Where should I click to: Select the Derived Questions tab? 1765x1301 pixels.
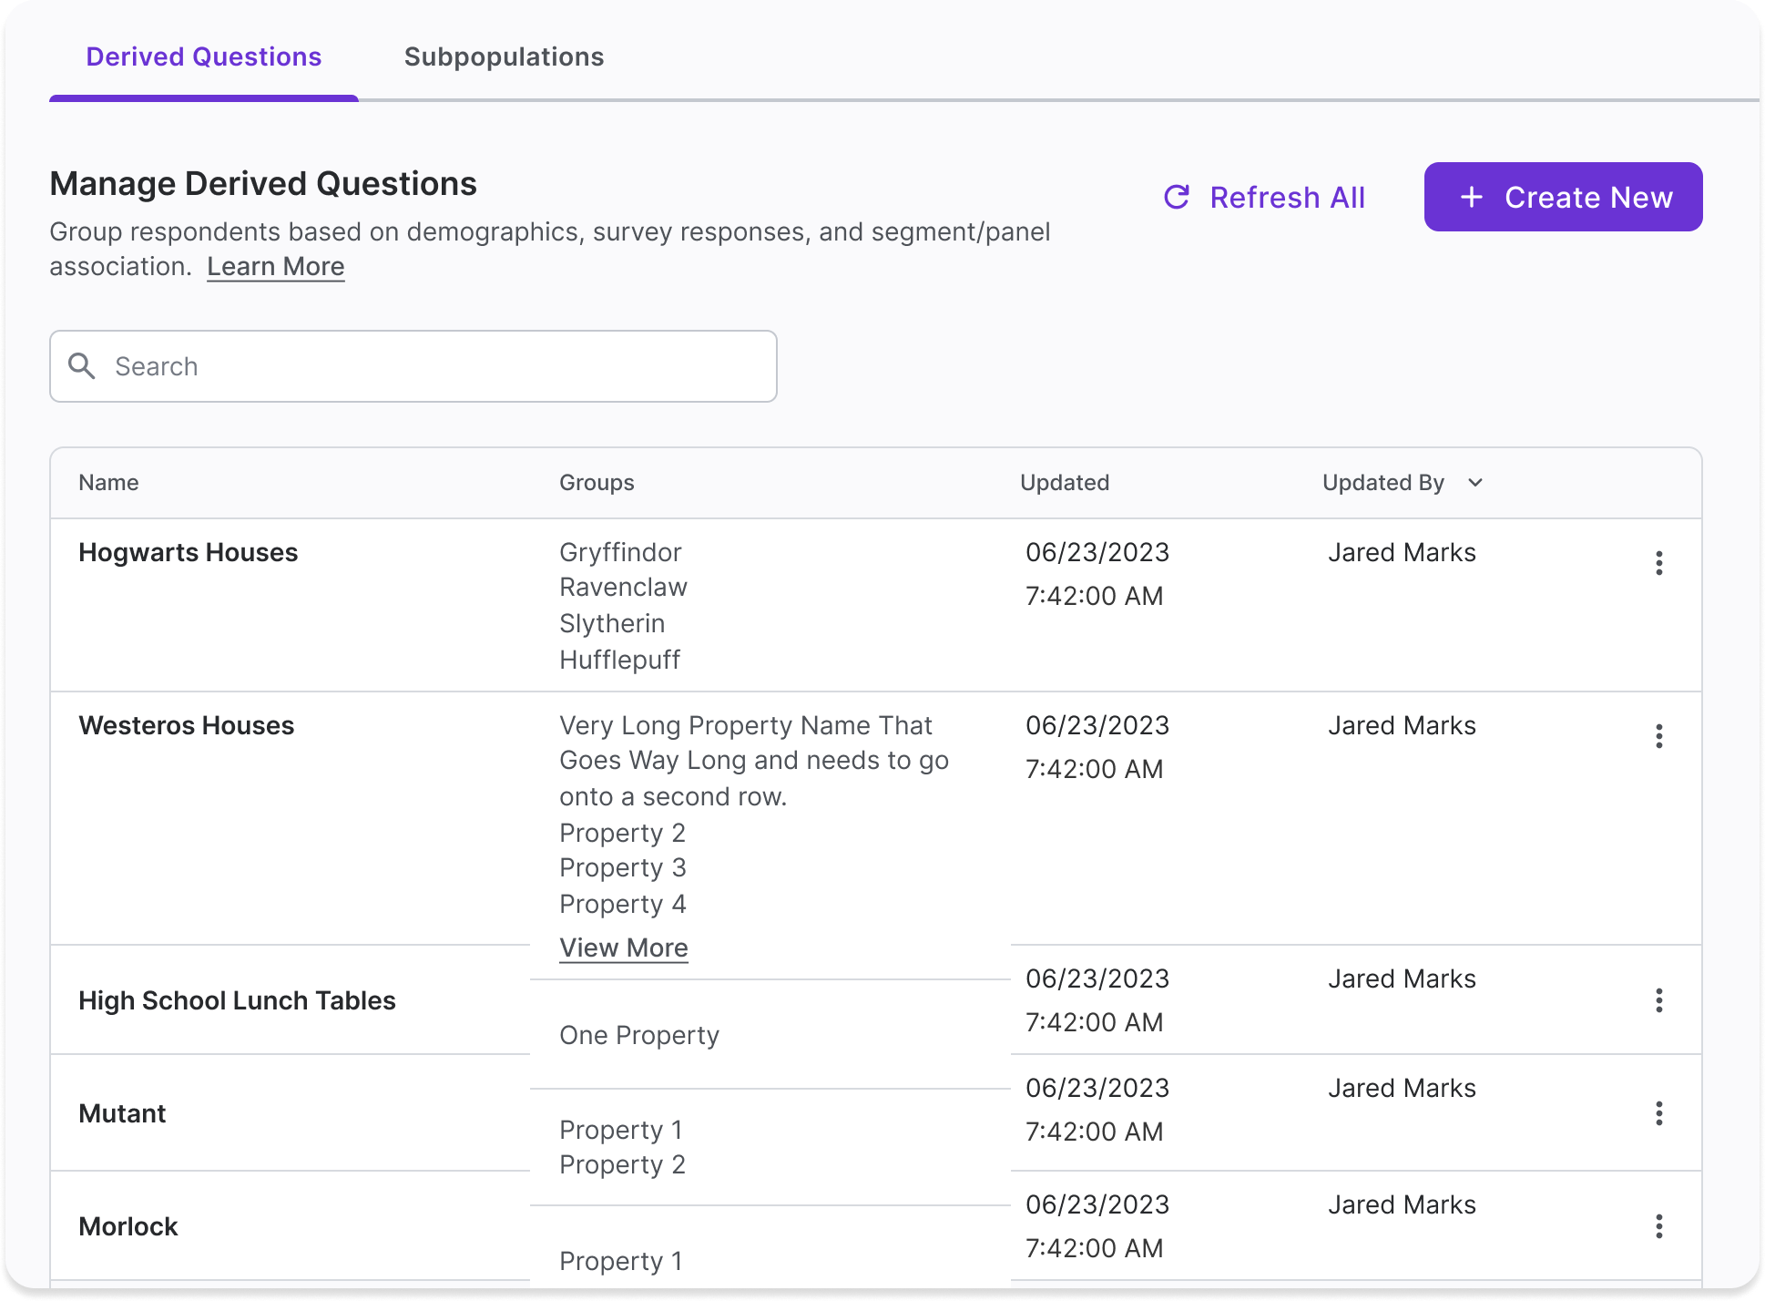tap(204, 56)
